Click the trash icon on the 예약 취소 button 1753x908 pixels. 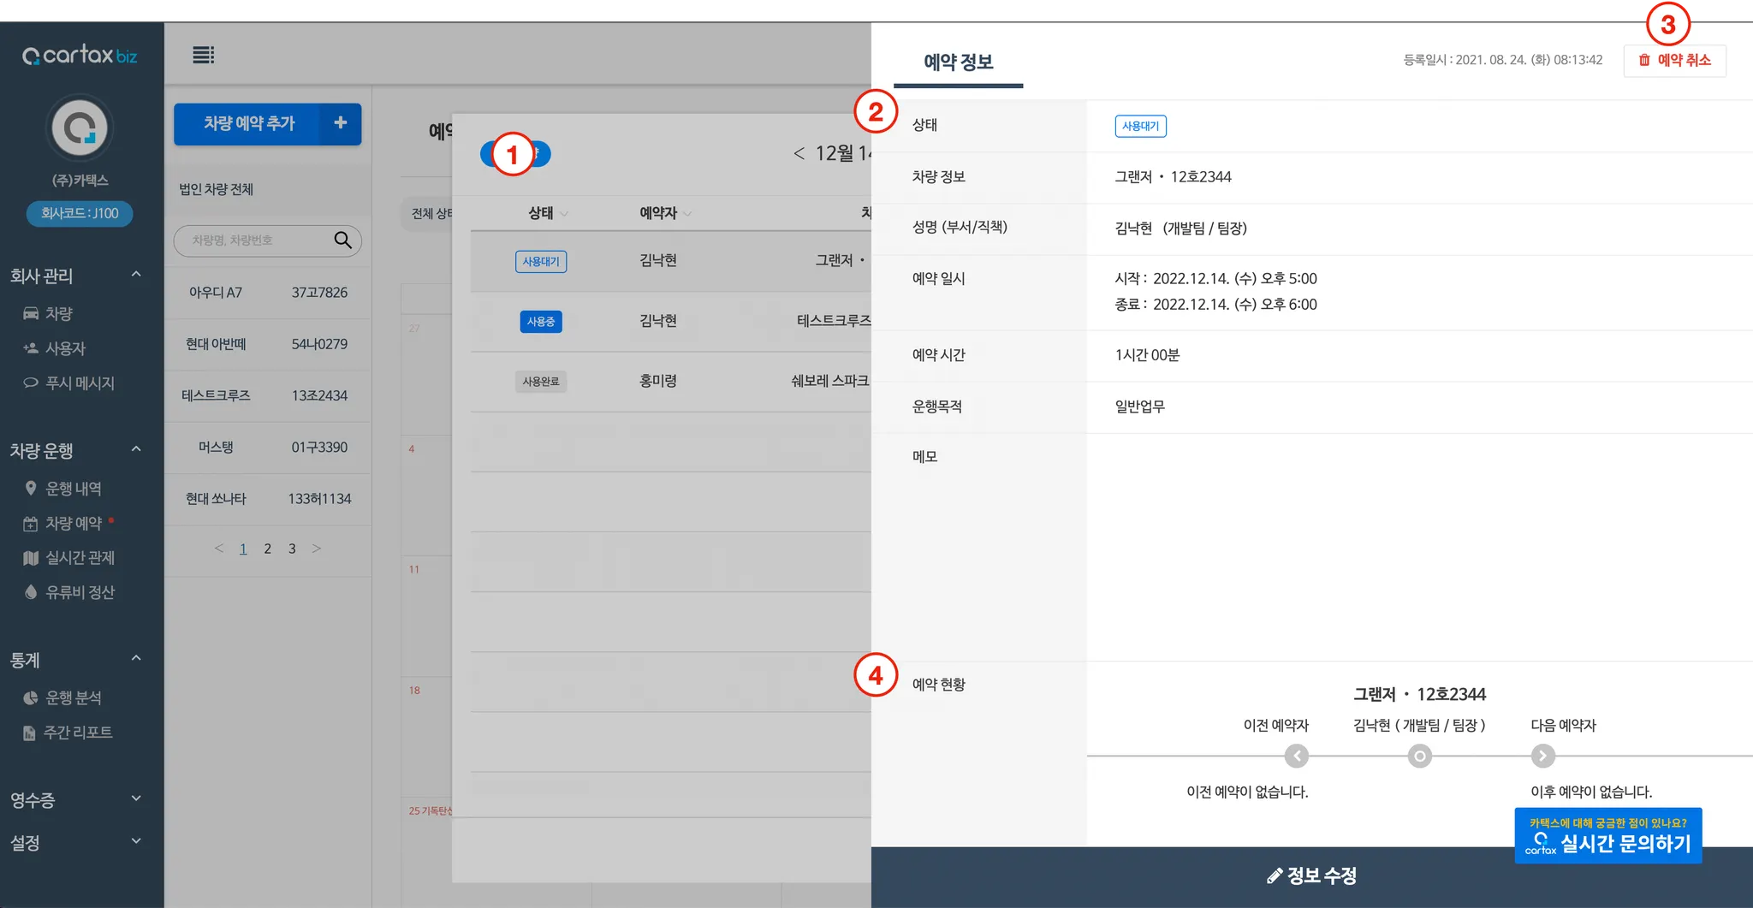tap(1644, 60)
